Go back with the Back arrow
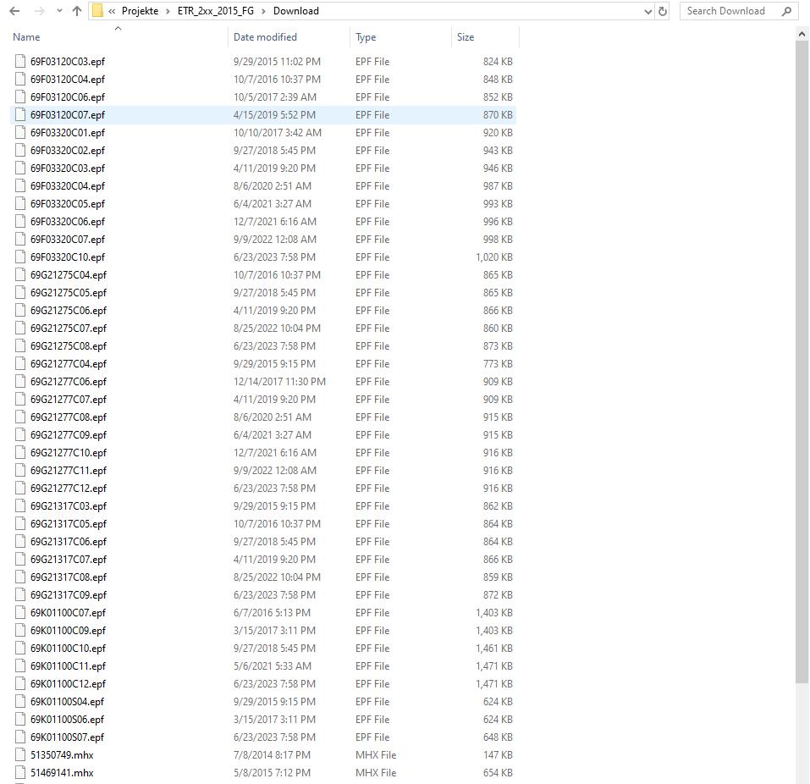Image resolution: width=810 pixels, height=784 pixels. [14, 11]
